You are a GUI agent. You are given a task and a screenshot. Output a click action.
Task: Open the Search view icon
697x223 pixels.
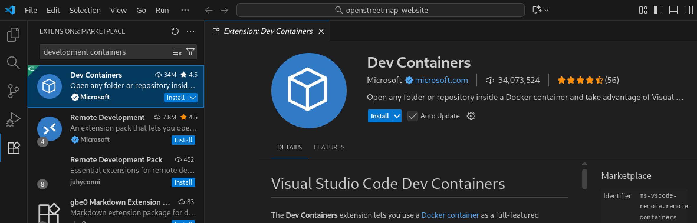[13, 63]
